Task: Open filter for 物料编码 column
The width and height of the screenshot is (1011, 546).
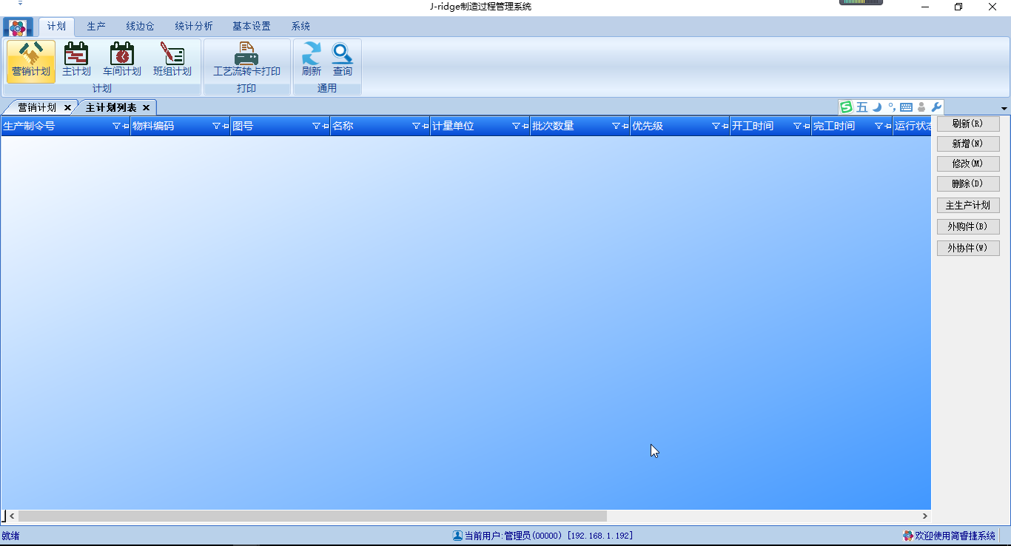Action: tap(216, 127)
